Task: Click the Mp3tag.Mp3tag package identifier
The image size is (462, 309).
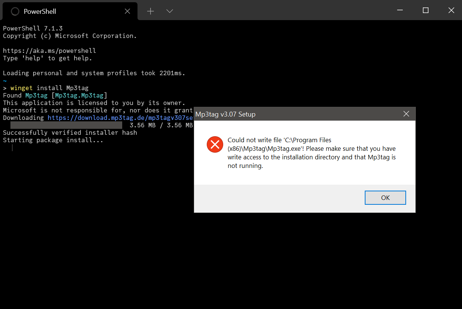Action: (x=79, y=95)
